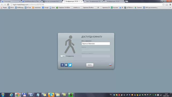Open the 'KM-4' bookmark

click(x=11, y=8)
